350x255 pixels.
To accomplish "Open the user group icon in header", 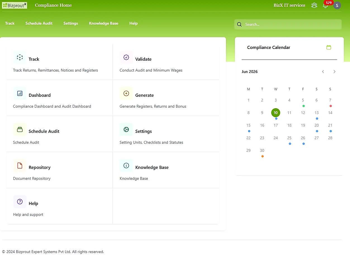I will (314, 5).
